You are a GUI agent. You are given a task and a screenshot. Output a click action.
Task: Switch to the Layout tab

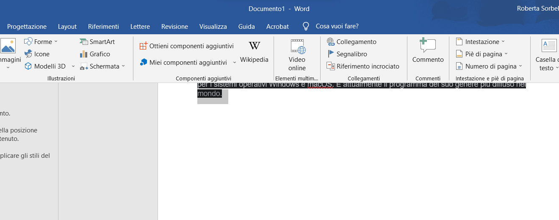tap(67, 26)
